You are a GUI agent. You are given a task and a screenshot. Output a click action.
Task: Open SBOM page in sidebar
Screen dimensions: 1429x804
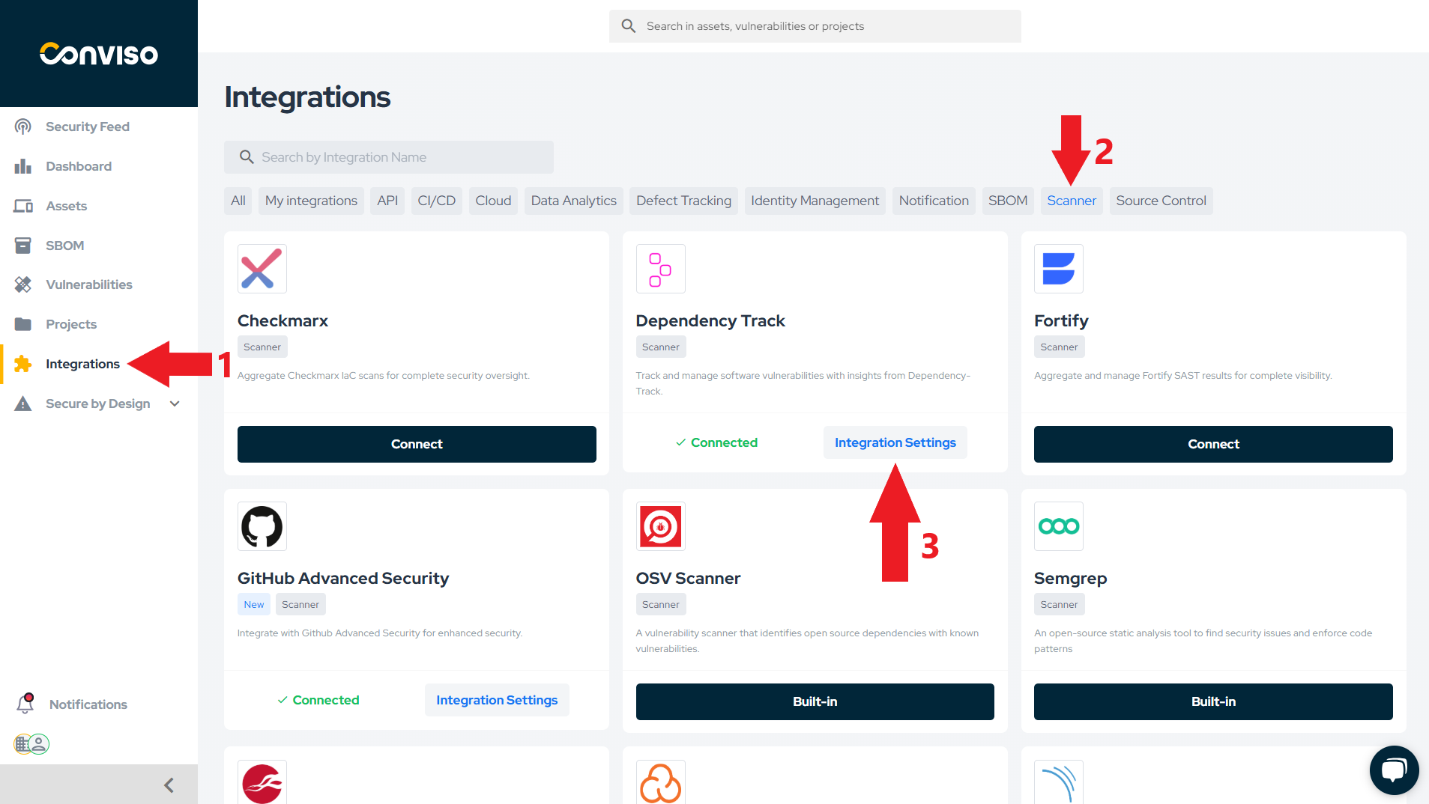coord(65,246)
